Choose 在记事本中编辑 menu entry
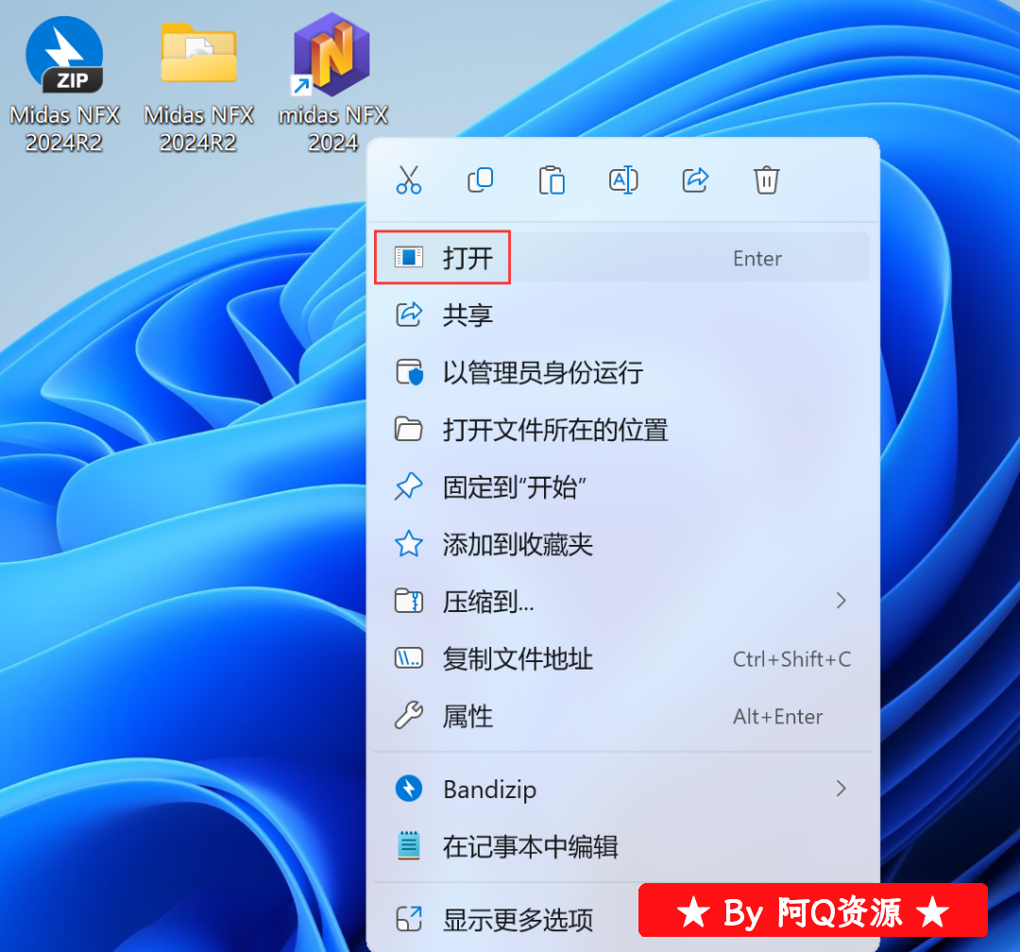This screenshot has height=952, width=1020. (621, 846)
